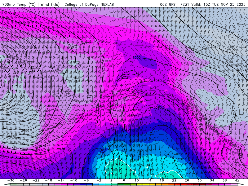Click the 2 color scale label
Viewport: 248px width, 186px height.
pyautogui.click(x=111, y=180)
